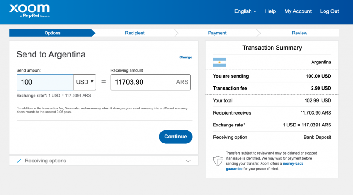Click the Change destination link

[186, 57]
